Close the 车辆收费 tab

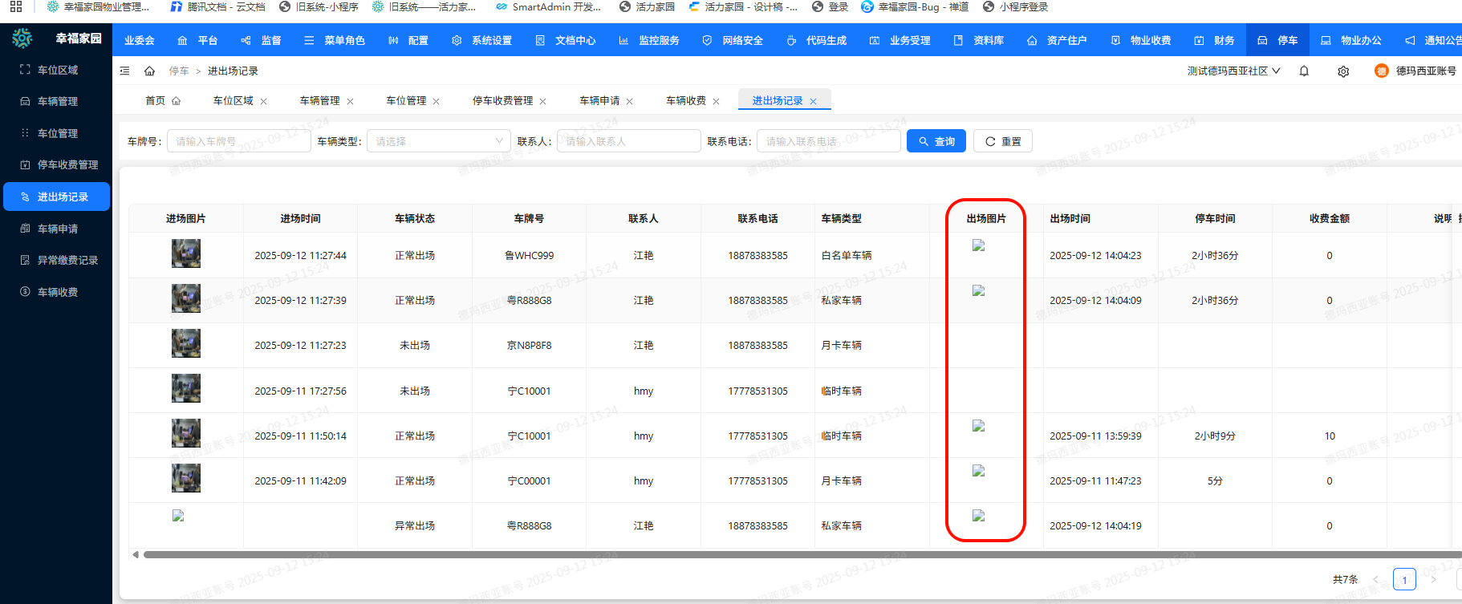716,102
